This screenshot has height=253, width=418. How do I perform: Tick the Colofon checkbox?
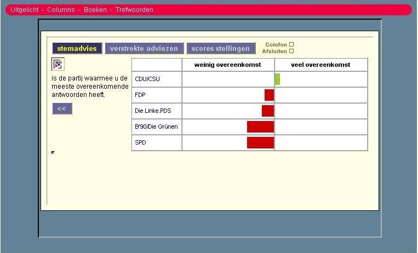click(291, 44)
